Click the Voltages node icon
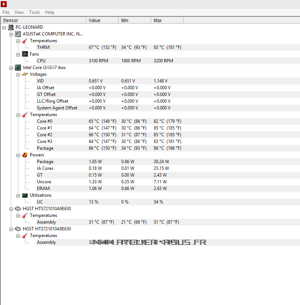The height and width of the screenshot is (305, 300). (x=25, y=74)
